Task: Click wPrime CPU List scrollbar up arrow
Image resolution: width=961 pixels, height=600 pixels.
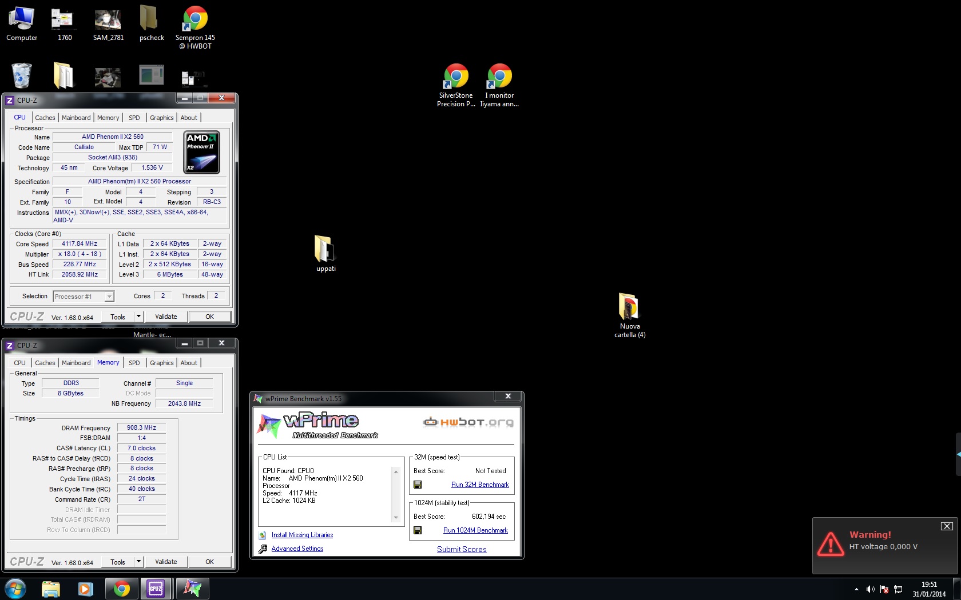Action: 395,471
